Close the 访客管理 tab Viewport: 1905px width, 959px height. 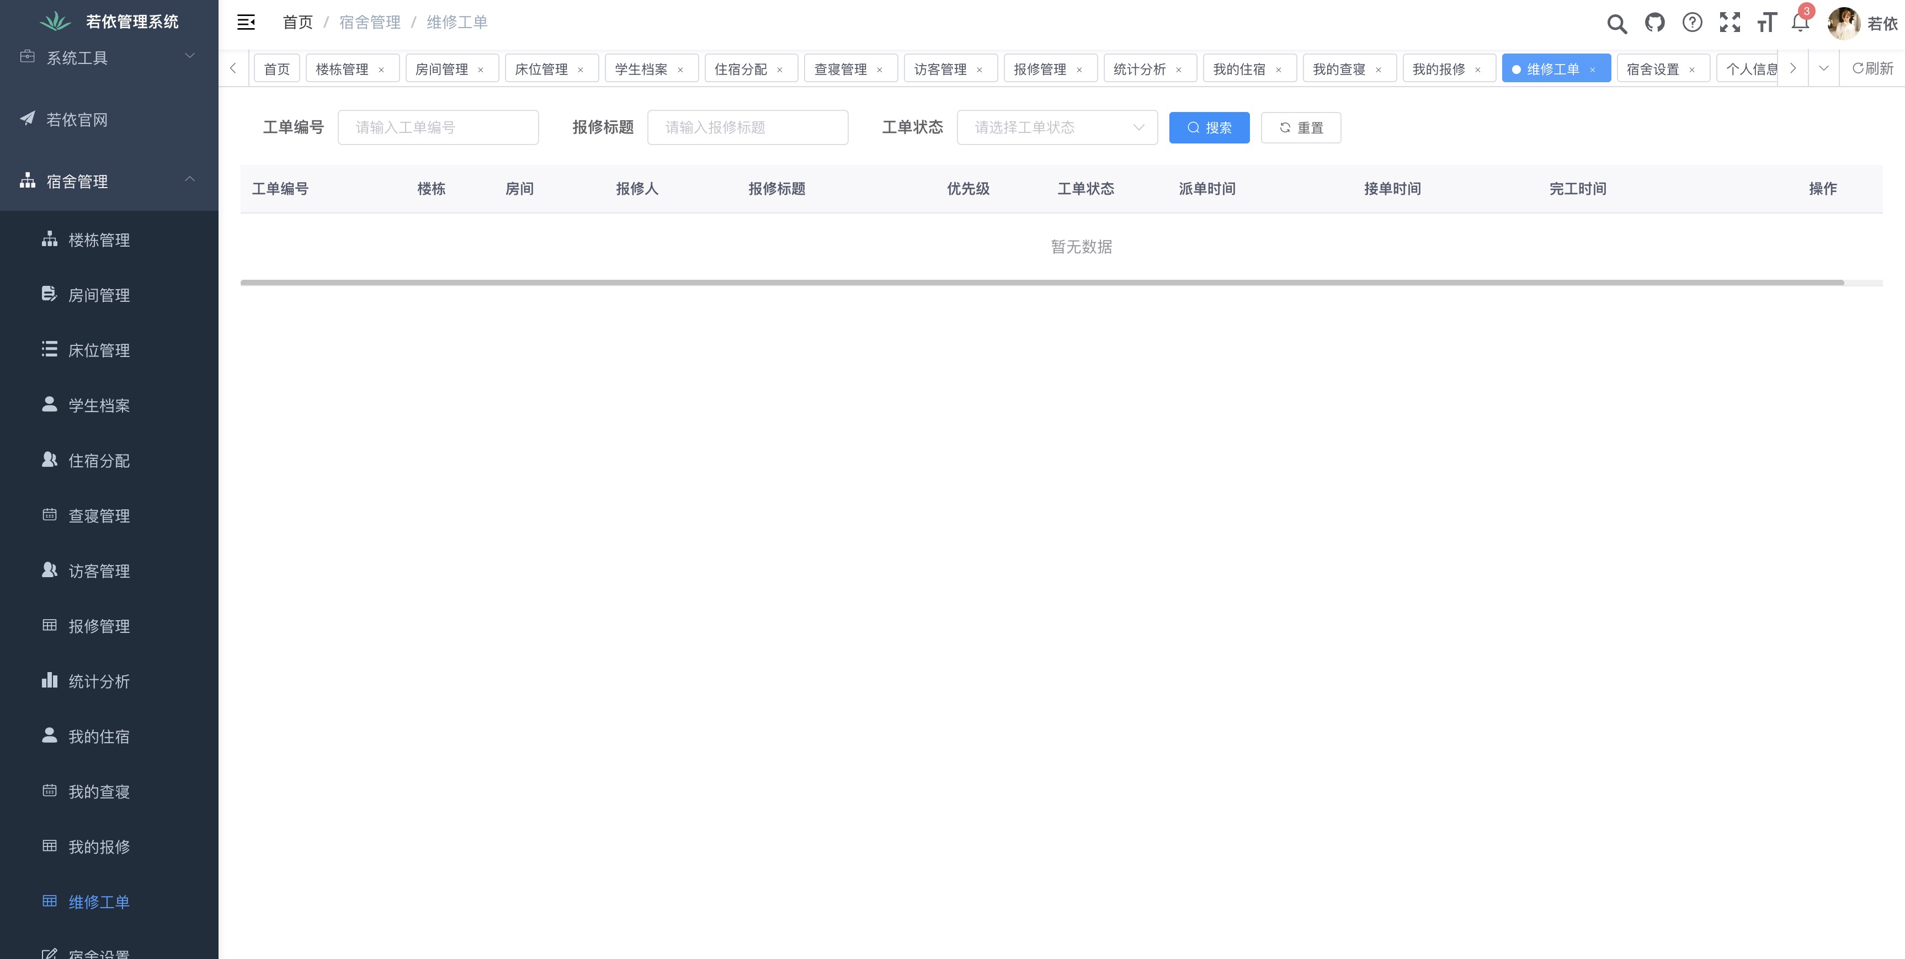tap(979, 70)
